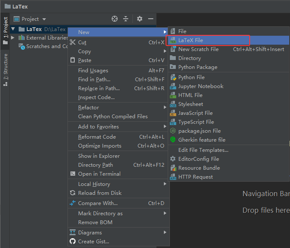Expand Add to Favorites submenu arrow
Viewport: 290px width, 248px height.
click(165, 126)
